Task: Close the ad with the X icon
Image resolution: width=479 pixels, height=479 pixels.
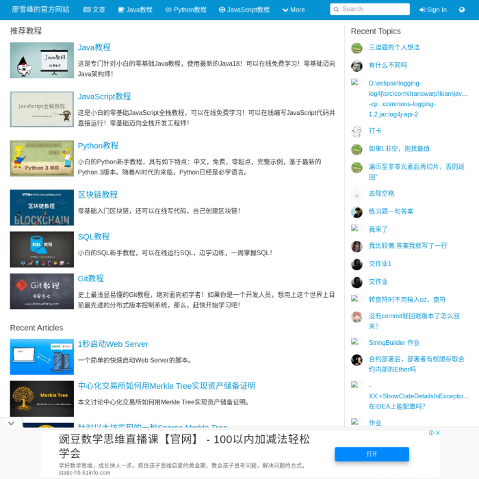Action: pos(438,433)
